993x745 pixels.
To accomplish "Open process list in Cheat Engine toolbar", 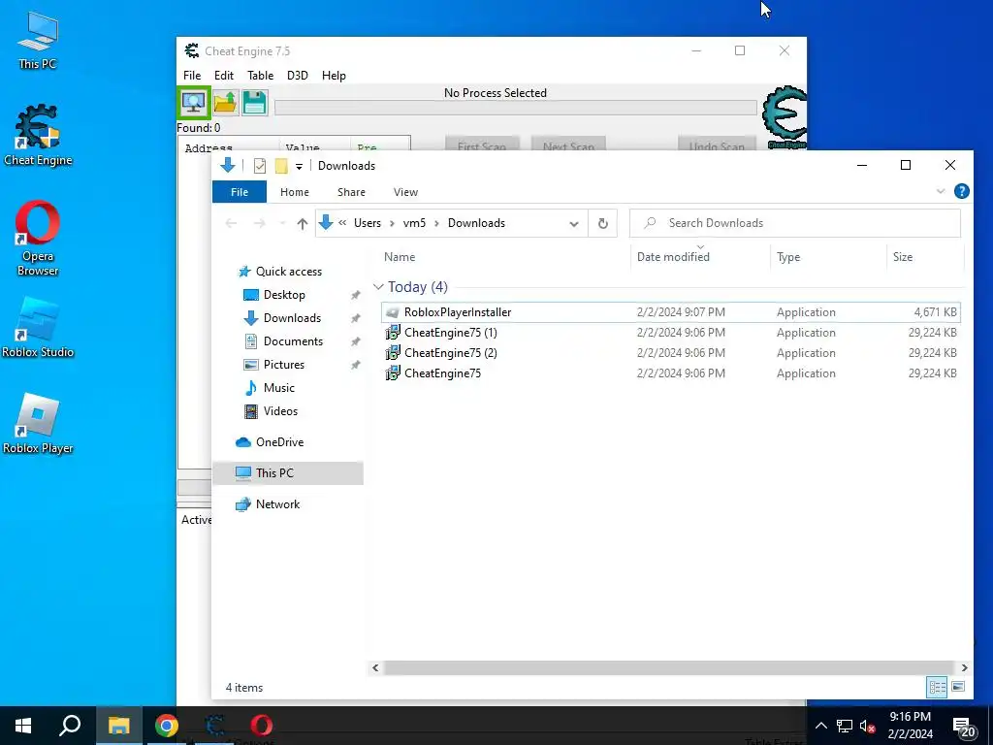I will point(193,102).
